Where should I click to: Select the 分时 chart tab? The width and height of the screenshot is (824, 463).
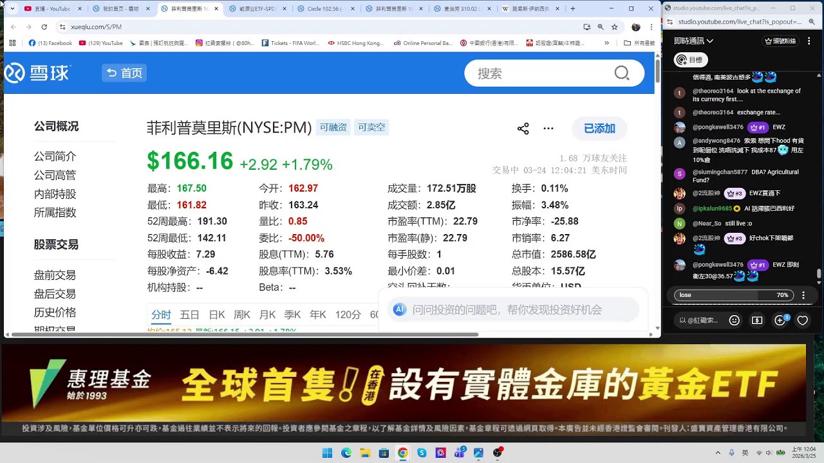click(x=161, y=314)
